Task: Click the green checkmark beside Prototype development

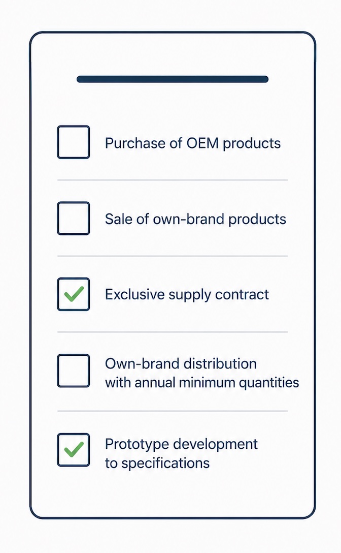Action: [74, 449]
